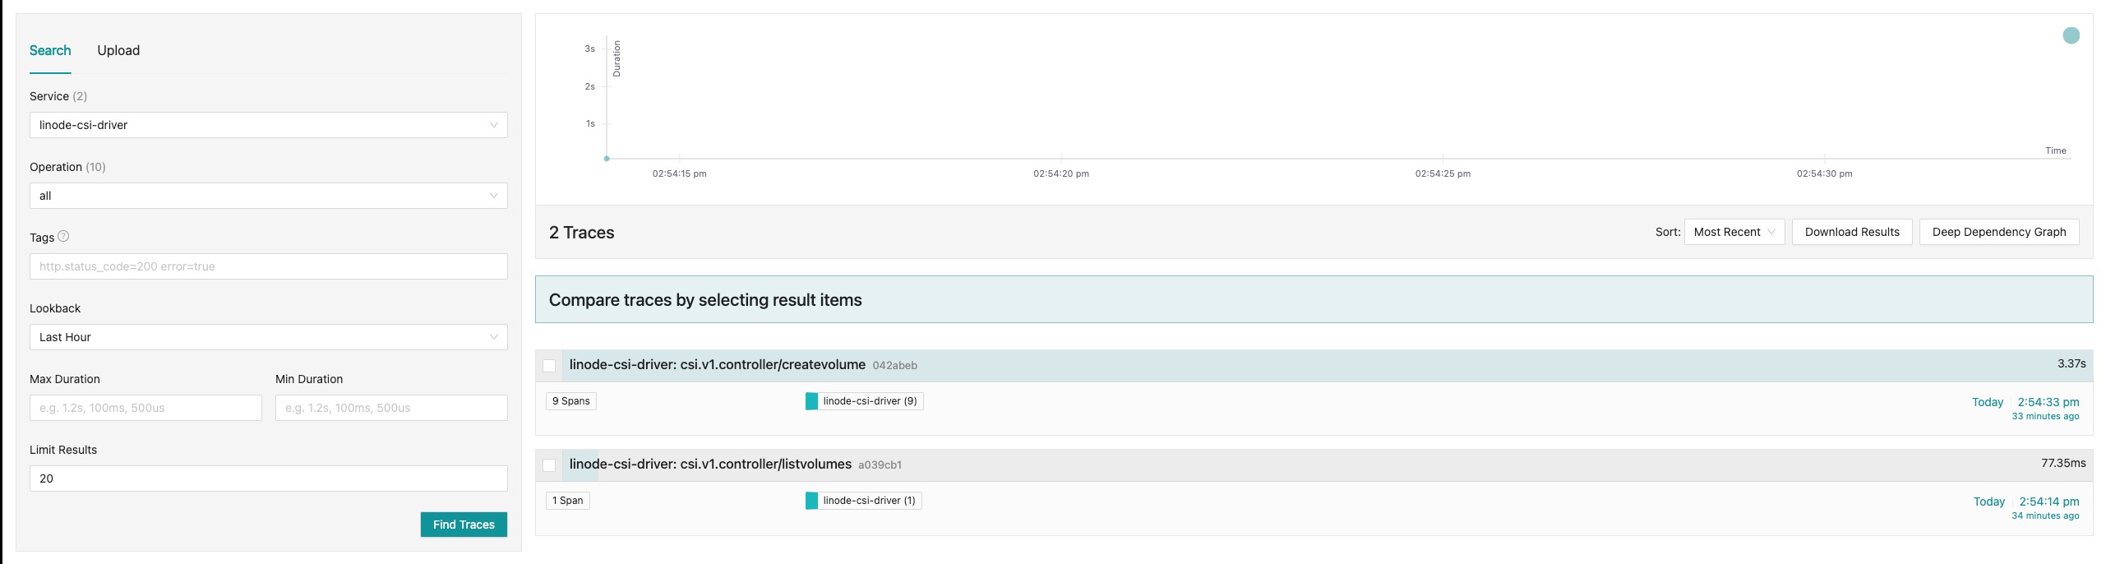Focus the Tags input field
The height and width of the screenshot is (564, 2106).
pyautogui.click(x=268, y=266)
